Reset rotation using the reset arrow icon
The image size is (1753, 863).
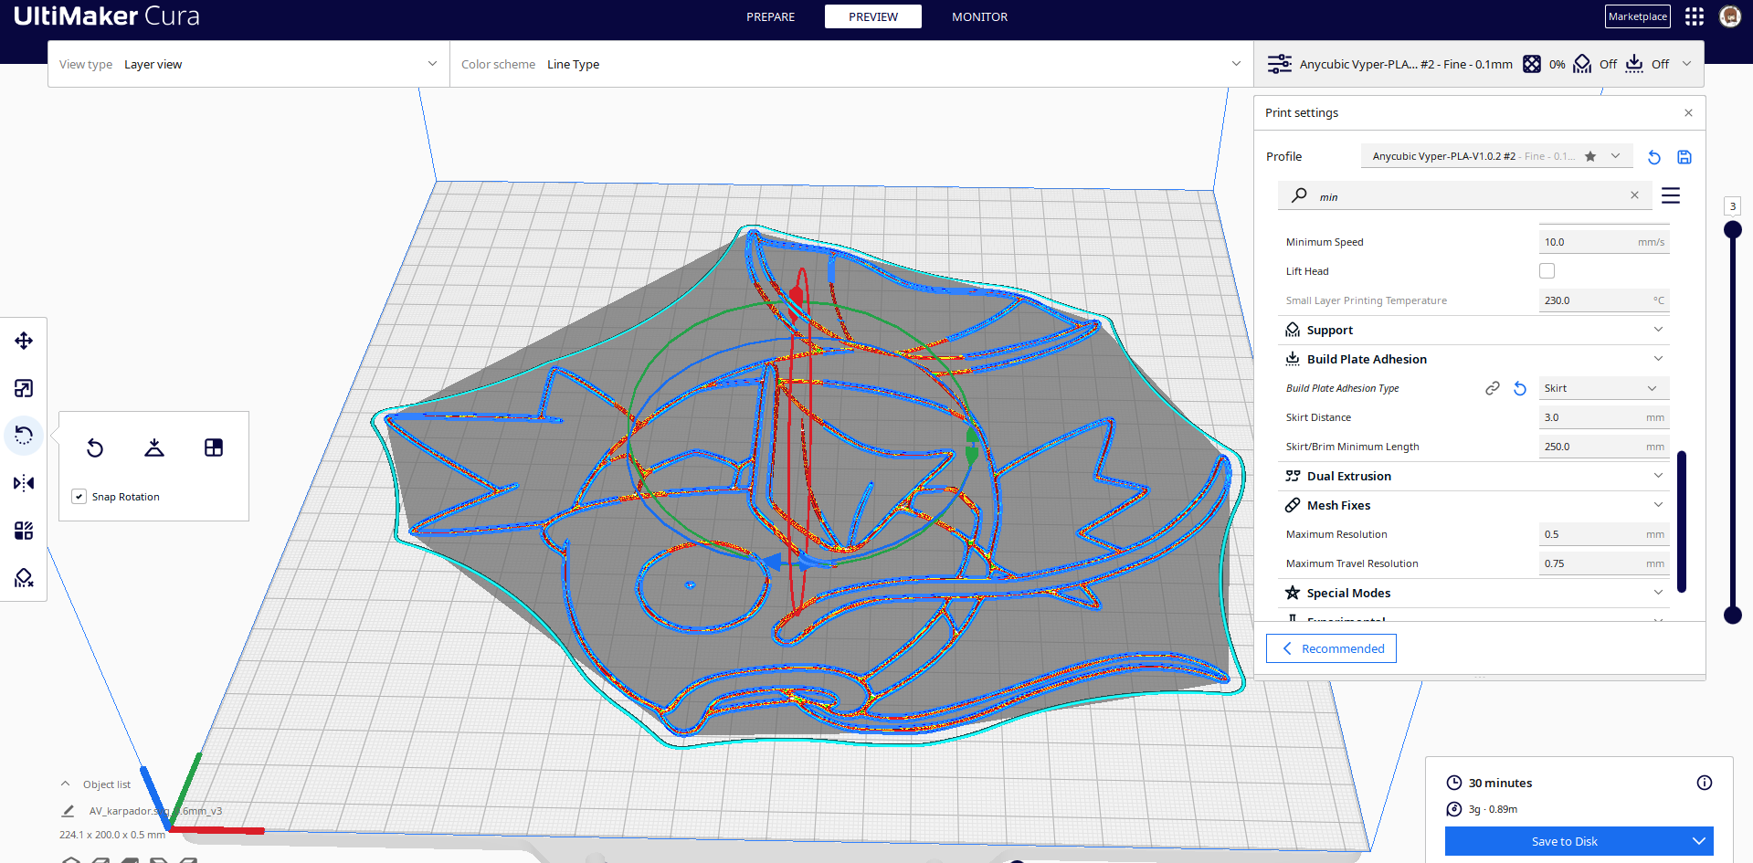point(95,448)
